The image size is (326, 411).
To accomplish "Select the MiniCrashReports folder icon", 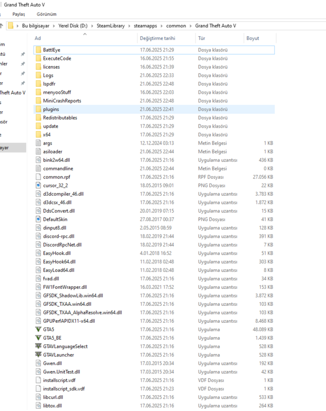I will pos(38,101).
